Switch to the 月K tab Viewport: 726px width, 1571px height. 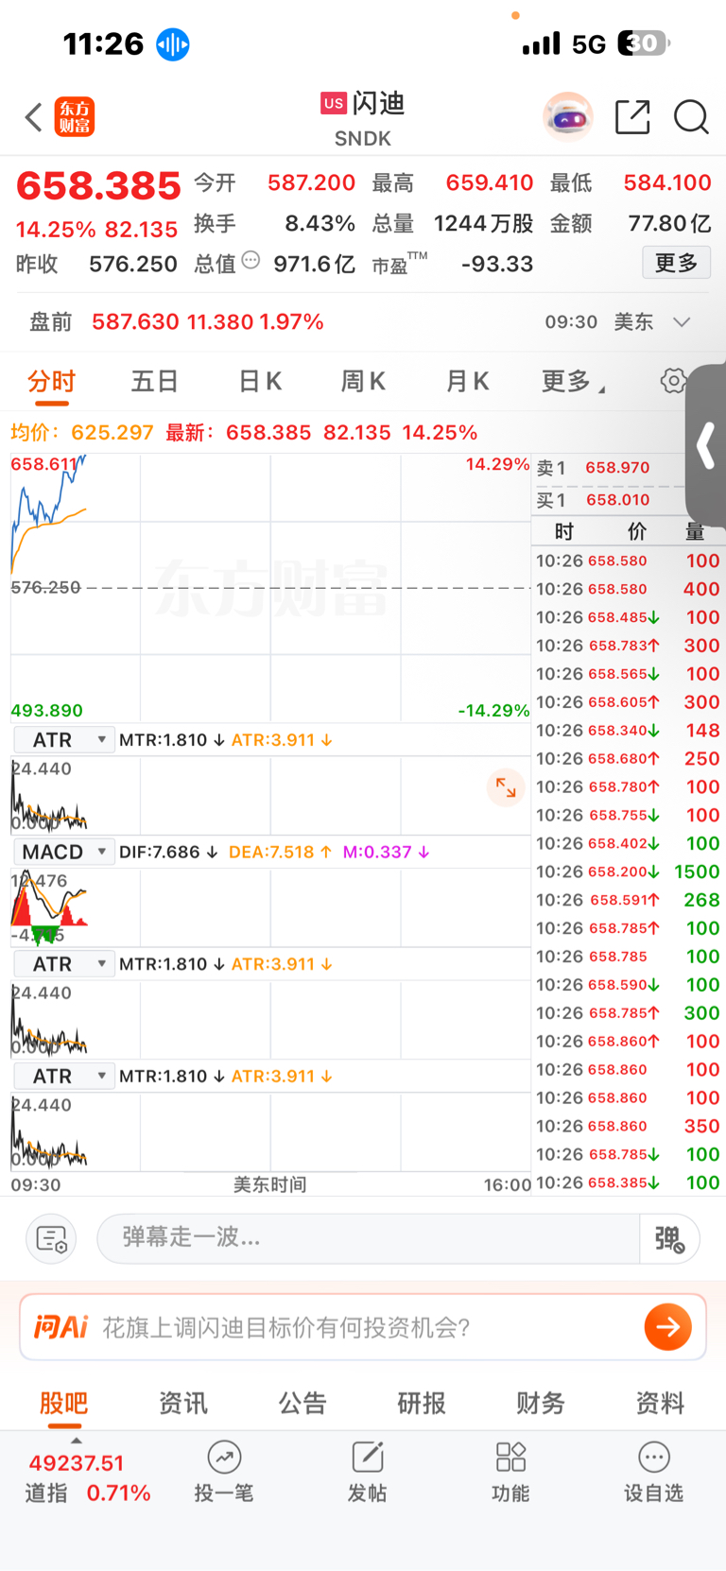[x=468, y=382]
